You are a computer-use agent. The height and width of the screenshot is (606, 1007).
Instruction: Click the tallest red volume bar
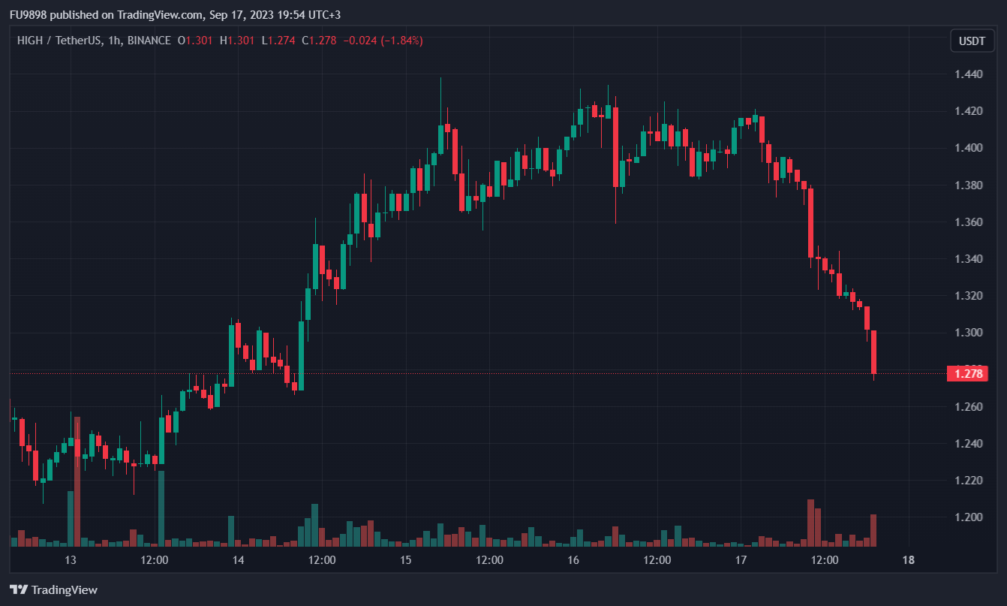click(77, 481)
